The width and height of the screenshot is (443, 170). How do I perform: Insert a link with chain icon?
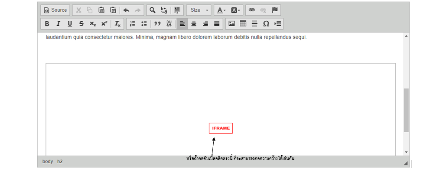click(252, 10)
